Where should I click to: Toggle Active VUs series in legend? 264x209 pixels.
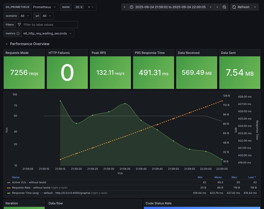point(29,182)
